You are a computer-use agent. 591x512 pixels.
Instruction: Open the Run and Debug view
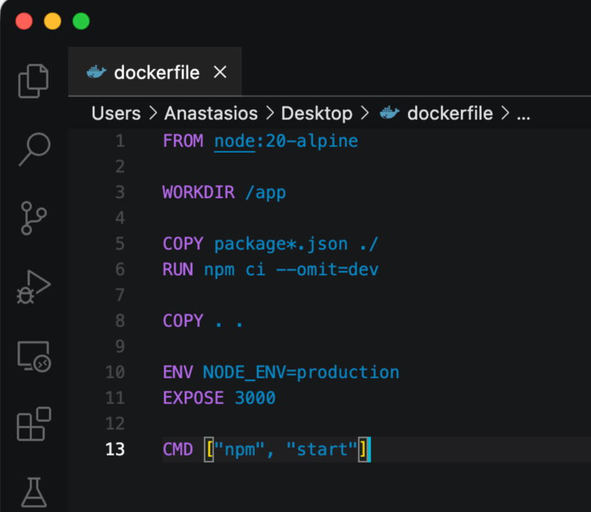[34, 287]
